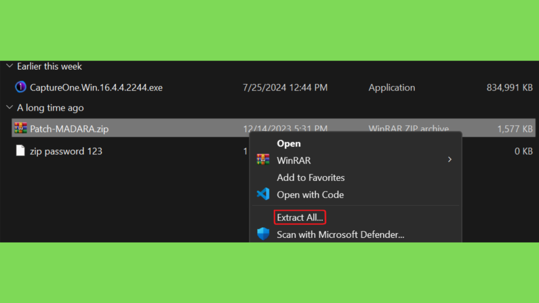The width and height of the screenshot is (539, 303).
Task: Click the WinRAR icon in the context menu
Action: [263, 160]
